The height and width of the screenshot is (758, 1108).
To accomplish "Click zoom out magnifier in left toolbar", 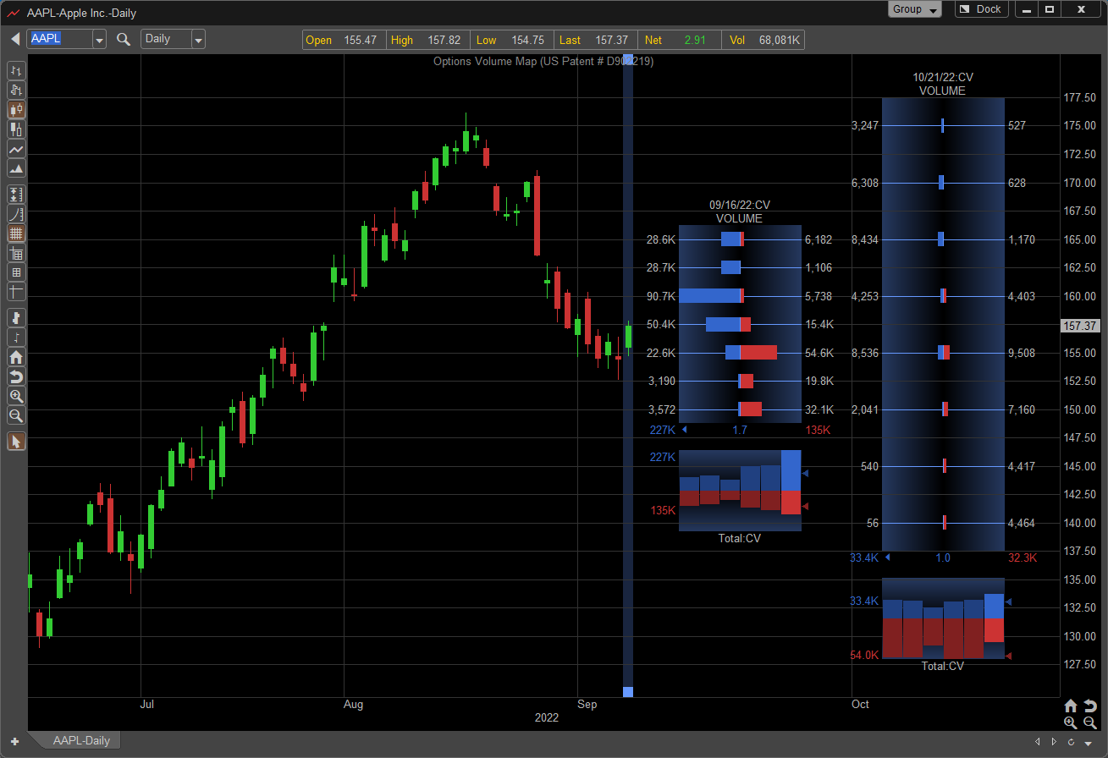I will [x=16, y=415].
